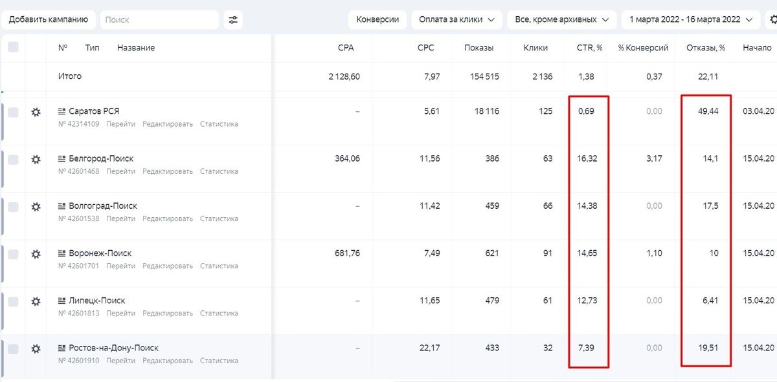Click the campaign type icon of Воронеж-Поиск
Screen dimensions: 777x382
(62, 253)
